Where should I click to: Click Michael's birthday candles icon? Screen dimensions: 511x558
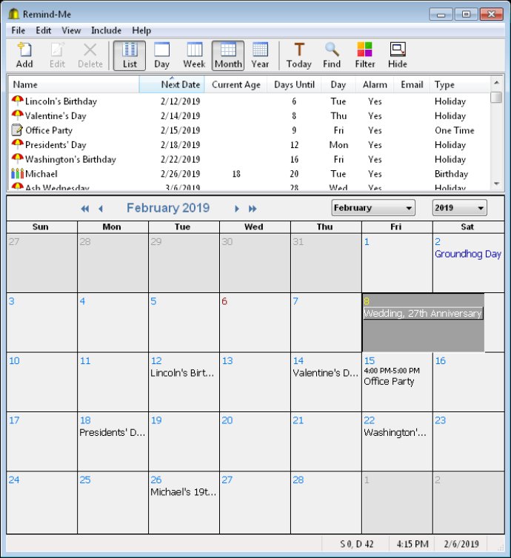17,174
